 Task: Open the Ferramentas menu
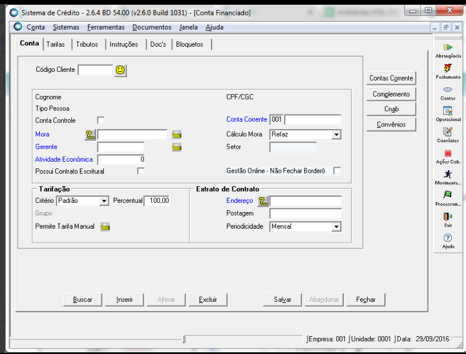click(106, 27)
